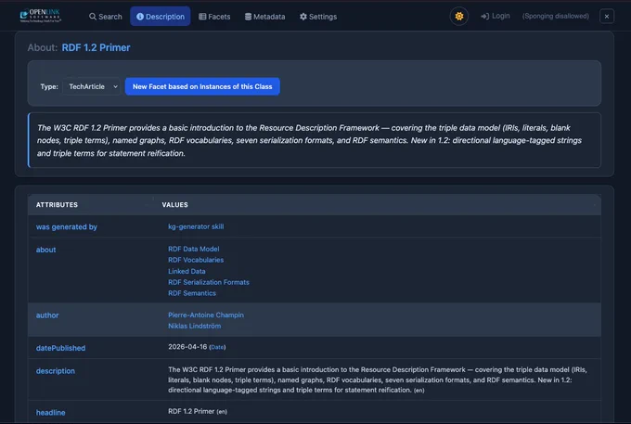The width and height of the screenshot is (631, 424).
Task: Click the 'headline' attribute link
Action: click(50, 412)
